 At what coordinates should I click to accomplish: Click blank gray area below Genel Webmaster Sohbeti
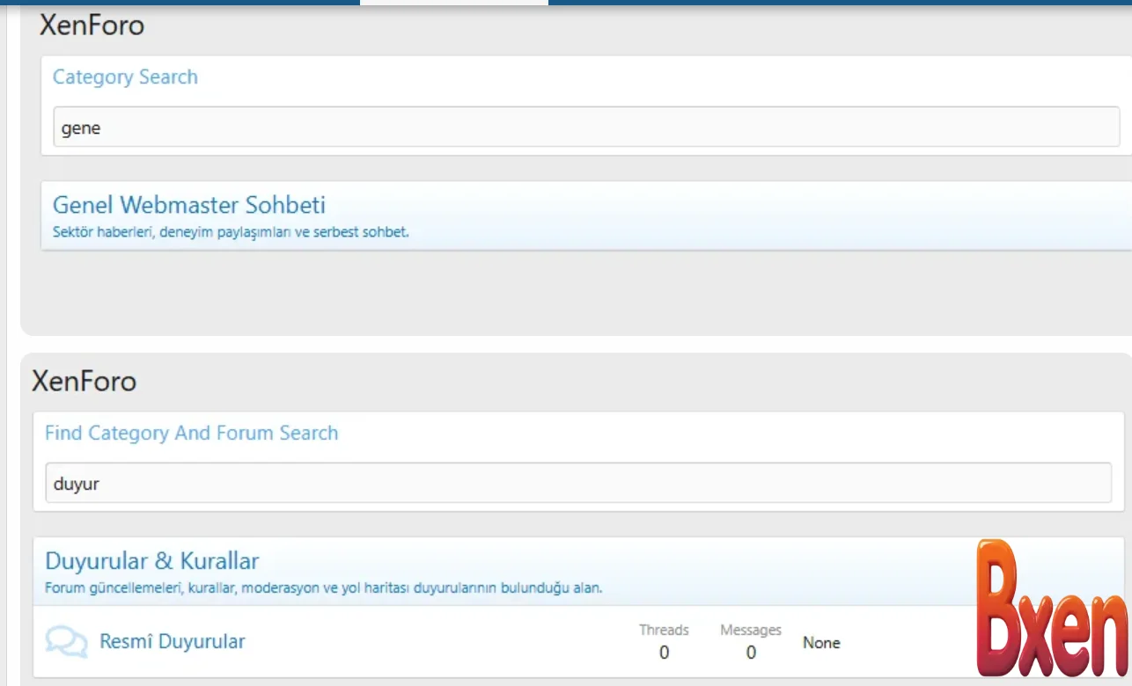528,295
